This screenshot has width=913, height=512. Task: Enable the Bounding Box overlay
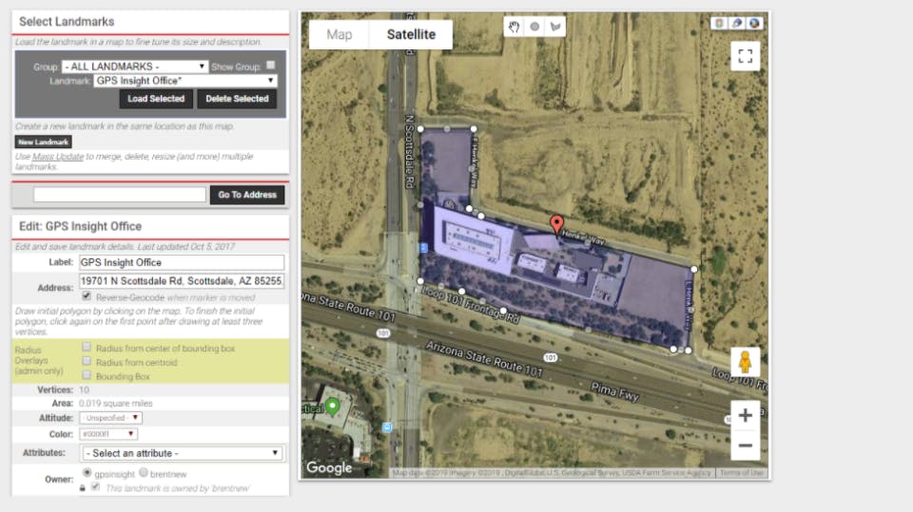tap(87, 375)
